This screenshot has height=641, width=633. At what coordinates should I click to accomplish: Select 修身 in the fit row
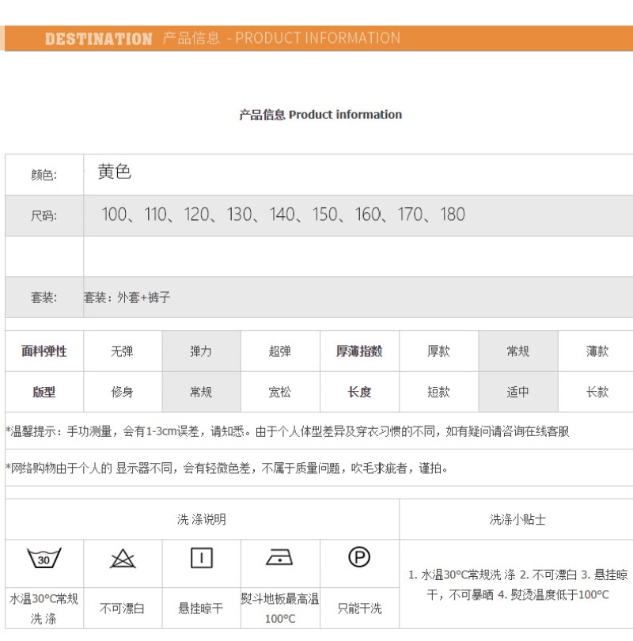[x=123, y=392]
